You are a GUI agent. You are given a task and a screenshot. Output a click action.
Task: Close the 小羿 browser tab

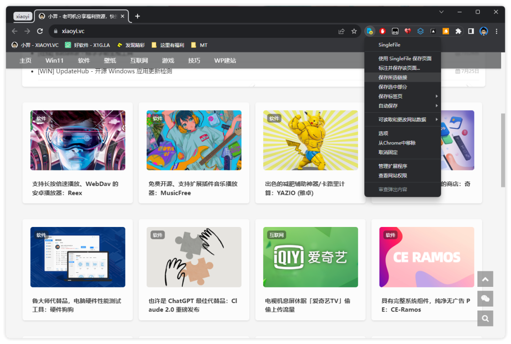coord(123,16)
